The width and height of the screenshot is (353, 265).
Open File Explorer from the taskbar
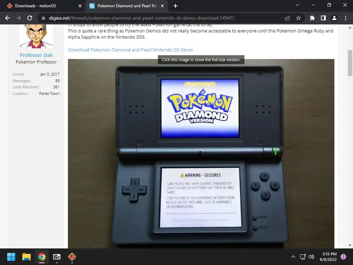[26, 257]
